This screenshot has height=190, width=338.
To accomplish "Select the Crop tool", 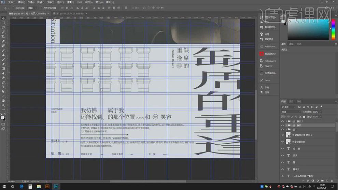I will tap(3, 36).
